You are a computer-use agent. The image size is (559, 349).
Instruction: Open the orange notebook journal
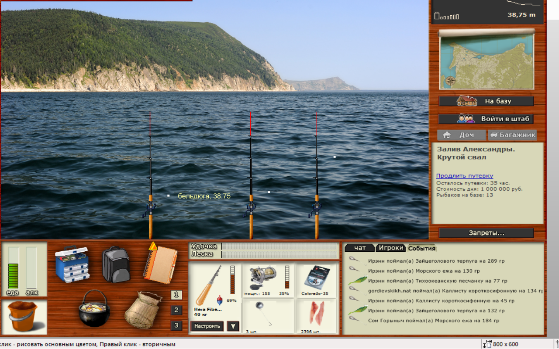click(161, 263)
